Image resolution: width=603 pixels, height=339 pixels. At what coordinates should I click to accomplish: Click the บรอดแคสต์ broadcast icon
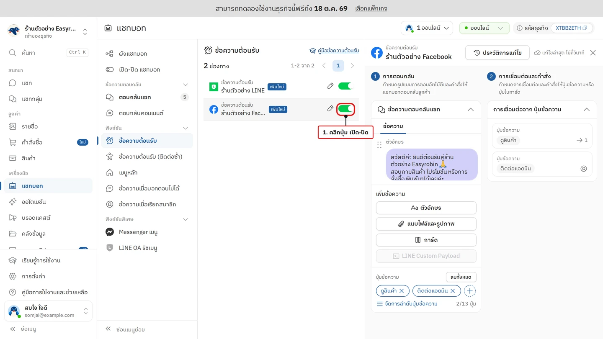13,218
